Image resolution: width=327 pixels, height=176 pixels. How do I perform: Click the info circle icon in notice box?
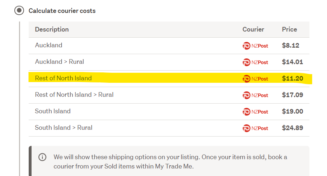tap(42, 157)
